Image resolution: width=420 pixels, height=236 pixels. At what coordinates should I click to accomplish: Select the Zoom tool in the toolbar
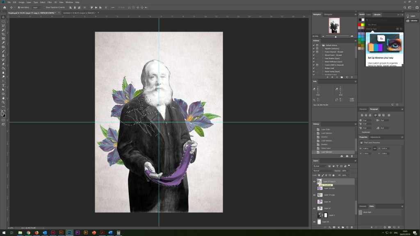[3, 102]
